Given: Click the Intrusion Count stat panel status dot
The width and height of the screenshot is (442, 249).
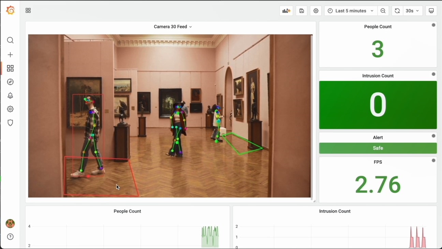Looking at the screenshot, I should (433, 74).
